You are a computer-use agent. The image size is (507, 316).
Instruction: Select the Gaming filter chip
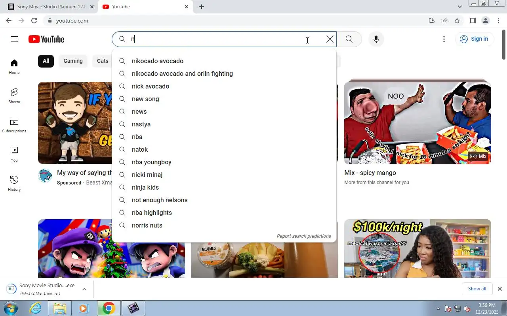click(x=73, y=61)
